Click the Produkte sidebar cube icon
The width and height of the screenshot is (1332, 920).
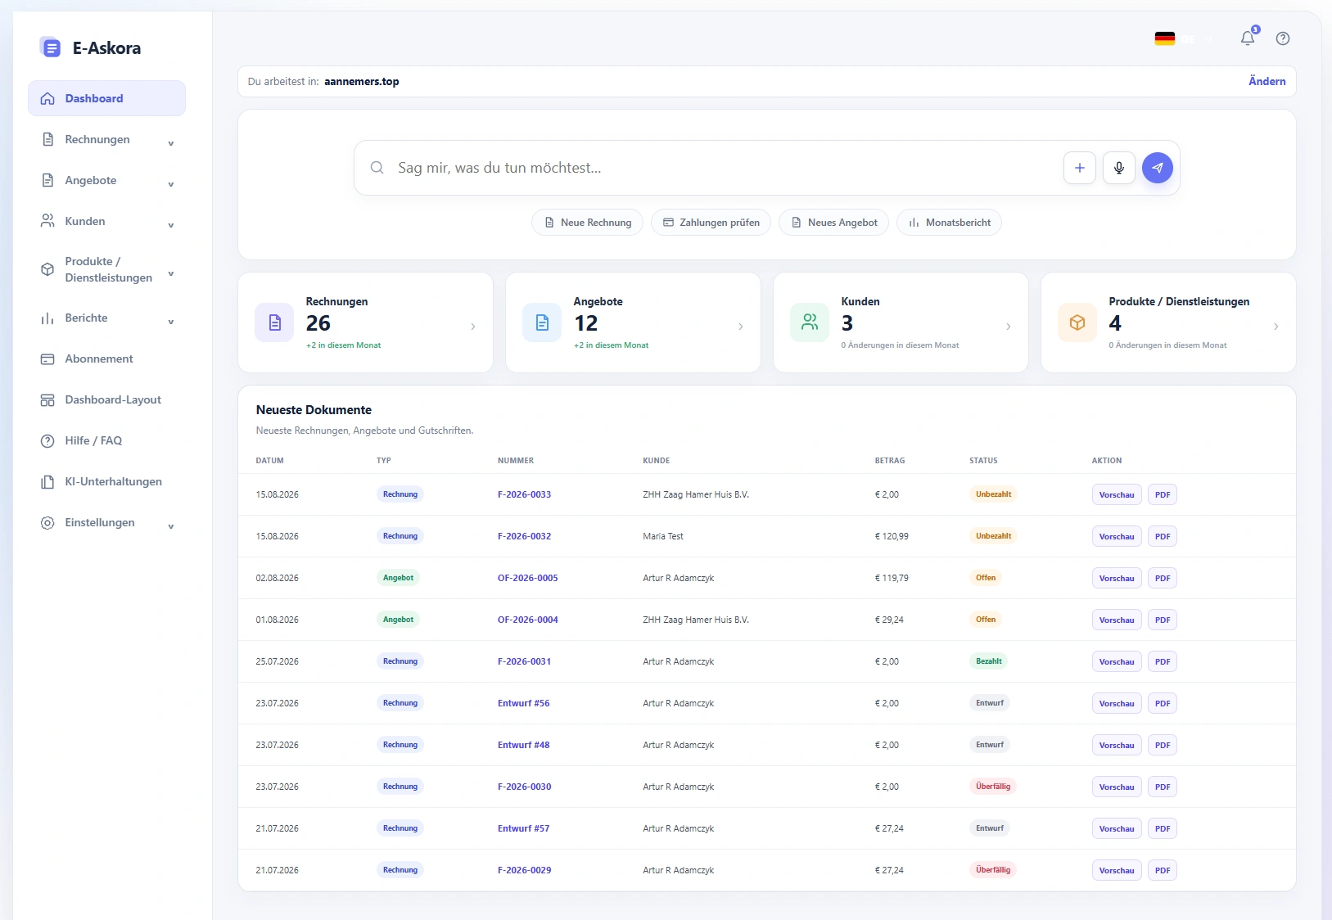[47, 269]
